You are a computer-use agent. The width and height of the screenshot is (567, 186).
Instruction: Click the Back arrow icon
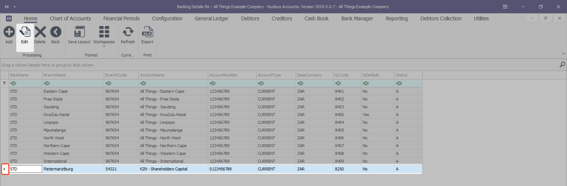click(56, 32)
